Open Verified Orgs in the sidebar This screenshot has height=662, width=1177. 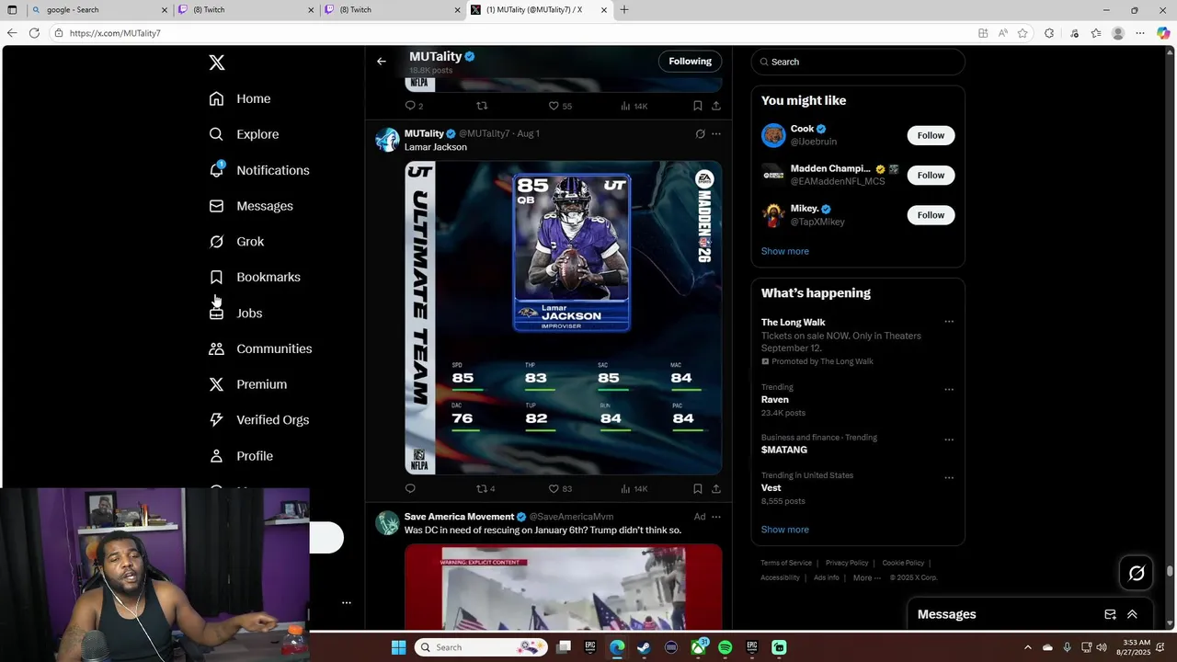[259, 420]
